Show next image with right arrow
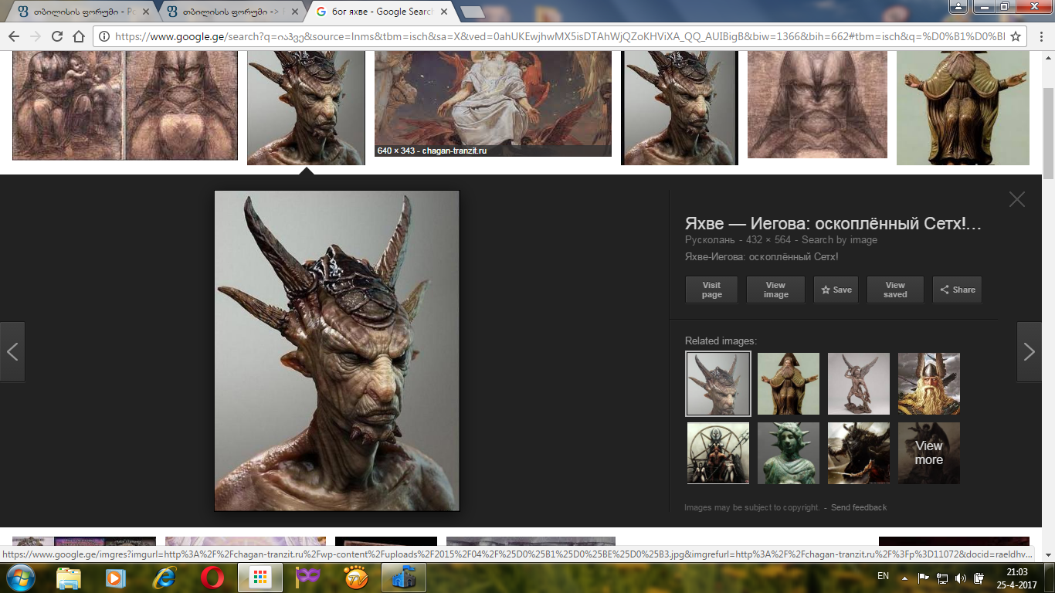 tap(1030, 352)
